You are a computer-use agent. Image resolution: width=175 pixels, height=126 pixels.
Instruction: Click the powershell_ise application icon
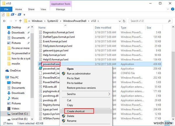[40, 69]
